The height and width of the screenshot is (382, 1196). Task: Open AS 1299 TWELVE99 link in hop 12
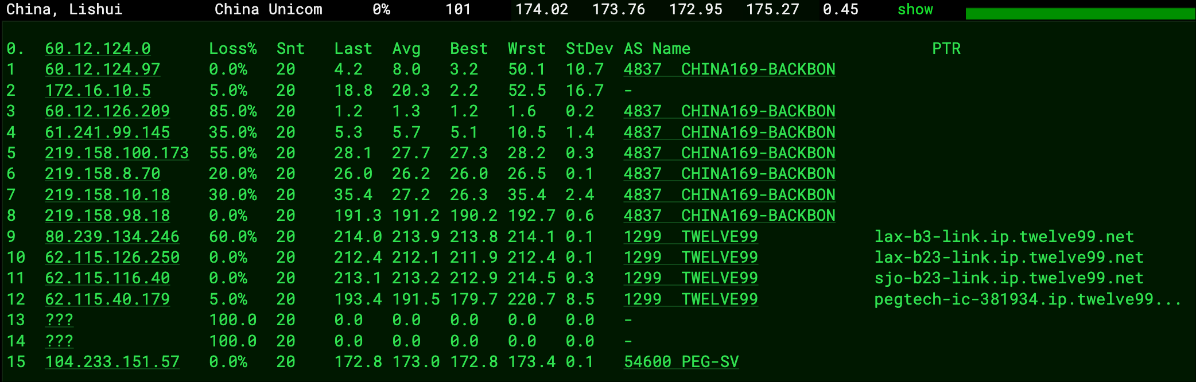point(691,299)
